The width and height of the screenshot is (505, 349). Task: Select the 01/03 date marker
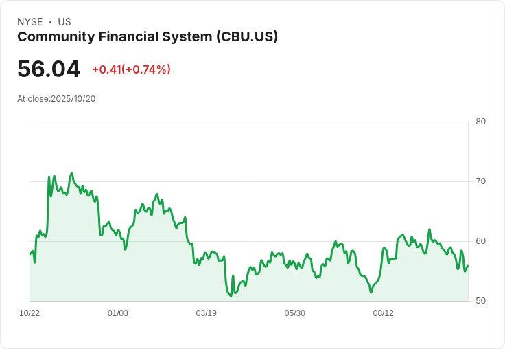click(x=118, y=313)
